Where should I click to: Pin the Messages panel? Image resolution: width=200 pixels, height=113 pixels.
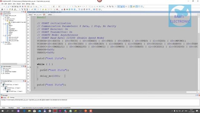click(x=198, y=95)
